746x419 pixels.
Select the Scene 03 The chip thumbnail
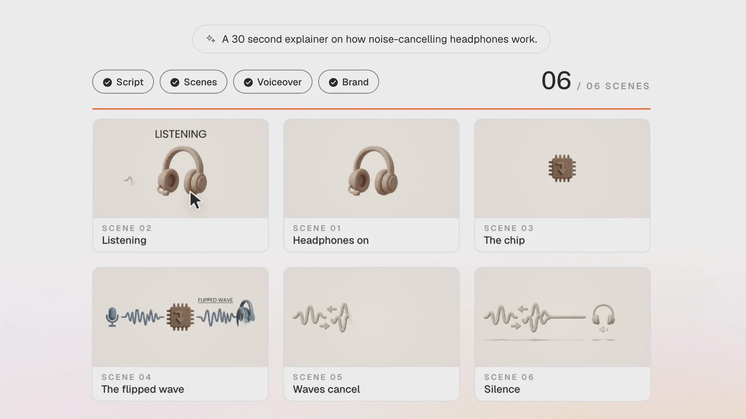[x=562, y=168]
